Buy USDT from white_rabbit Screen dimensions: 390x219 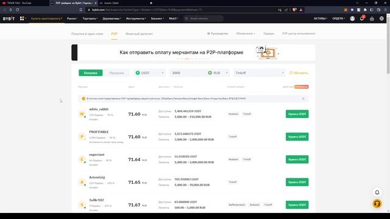(x=297, y=114)
